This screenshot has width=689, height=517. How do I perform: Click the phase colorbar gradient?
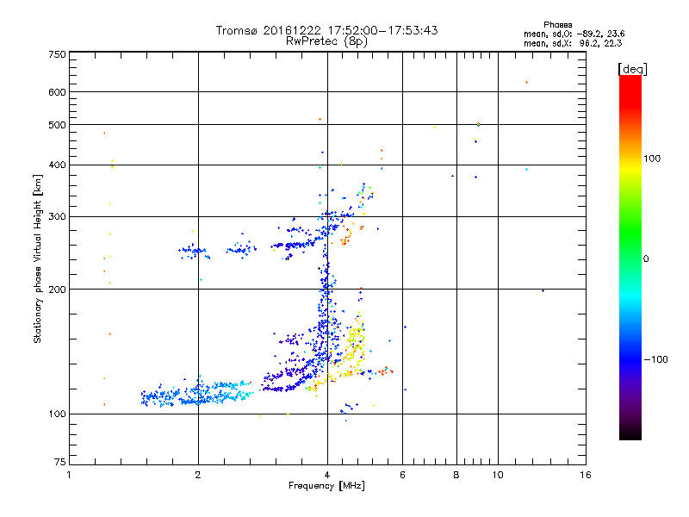pyautogui.click(x=630, y=257)
